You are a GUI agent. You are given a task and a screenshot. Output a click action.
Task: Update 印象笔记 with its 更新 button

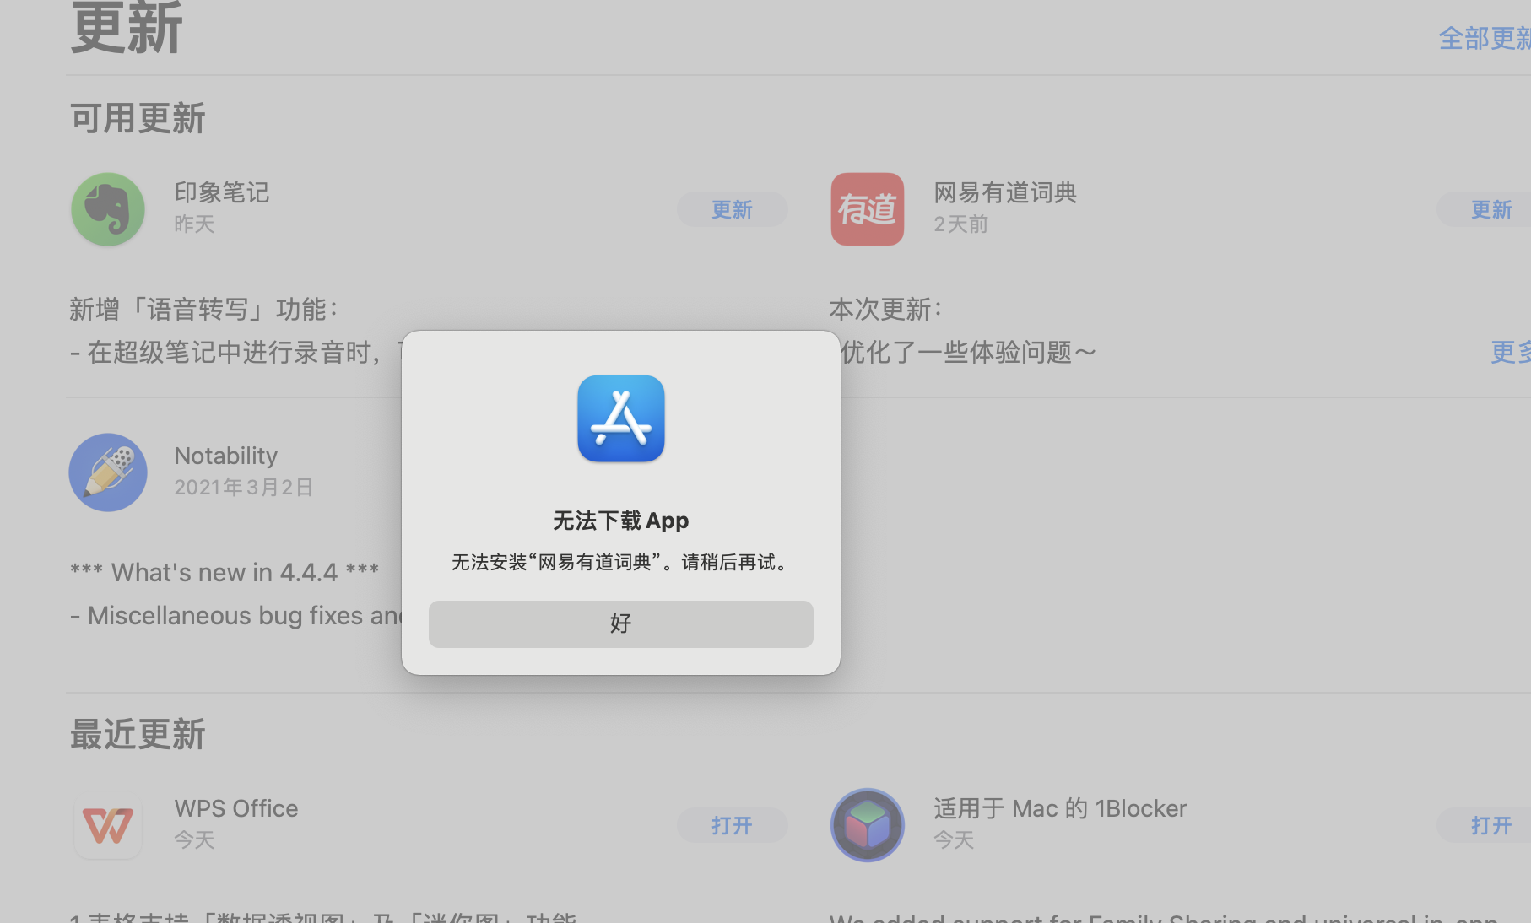[x=732, y=209]
